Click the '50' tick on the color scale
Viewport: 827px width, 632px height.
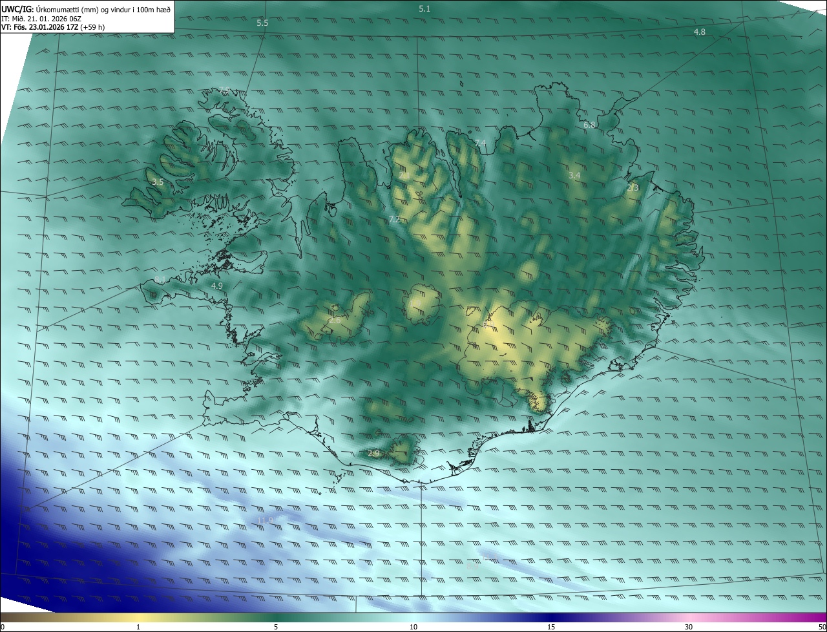822,627
